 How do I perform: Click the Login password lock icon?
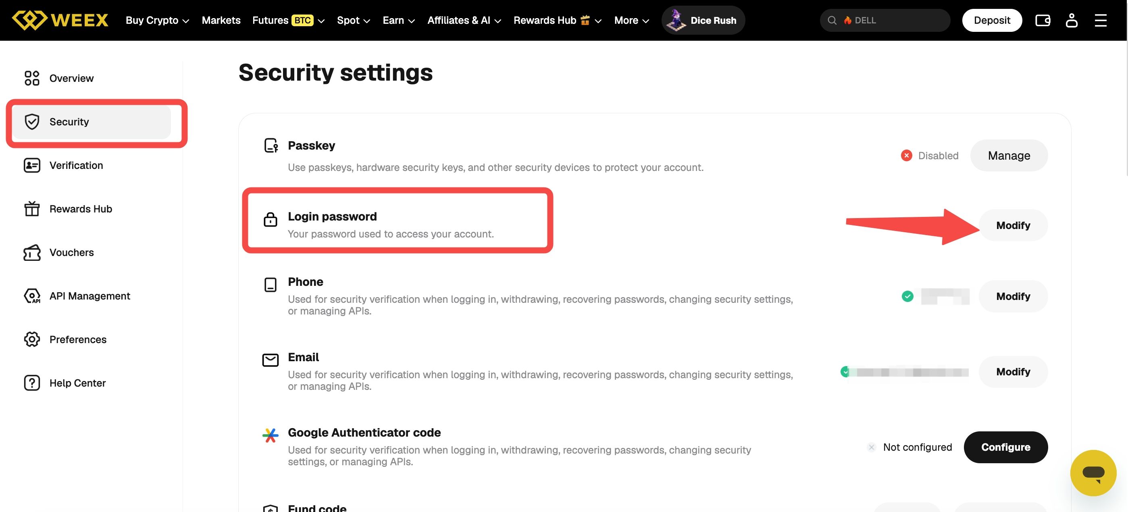[270, 219]
